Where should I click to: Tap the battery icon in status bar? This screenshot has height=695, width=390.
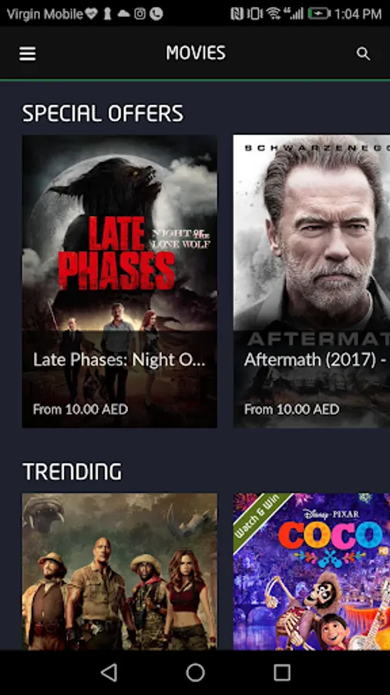(x=319, y=14)
